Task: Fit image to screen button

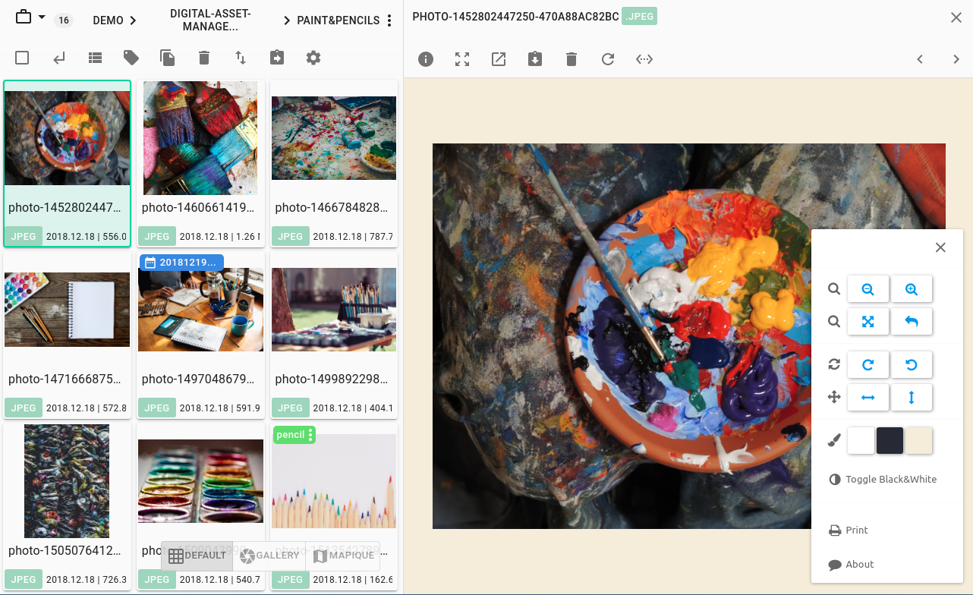Action: pos(868,322)
